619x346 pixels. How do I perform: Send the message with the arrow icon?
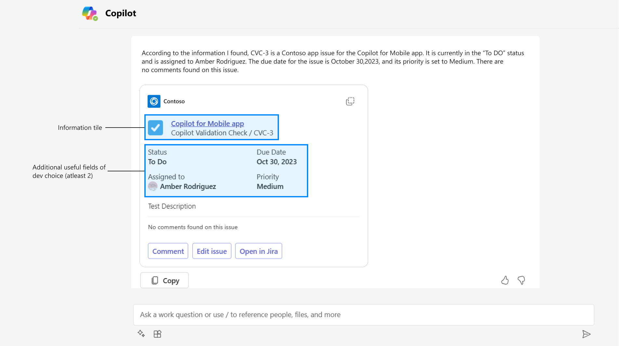(x=586, y=334)
